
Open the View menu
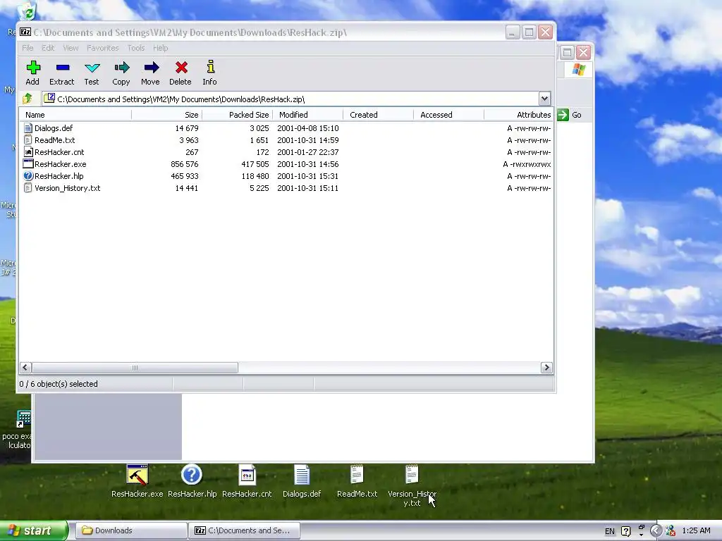[71, 48]
